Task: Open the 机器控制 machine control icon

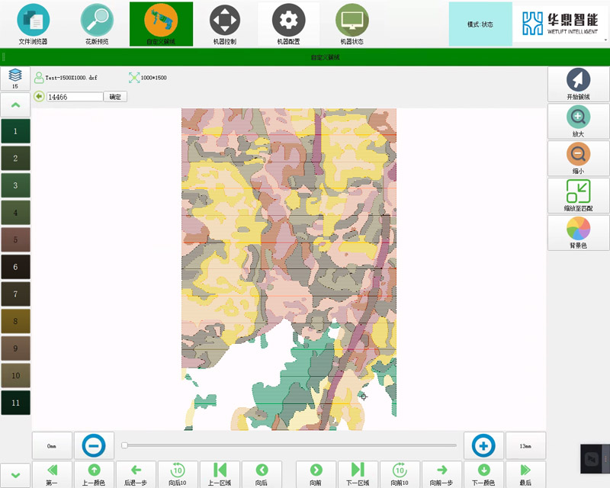Action: [225, 24]
